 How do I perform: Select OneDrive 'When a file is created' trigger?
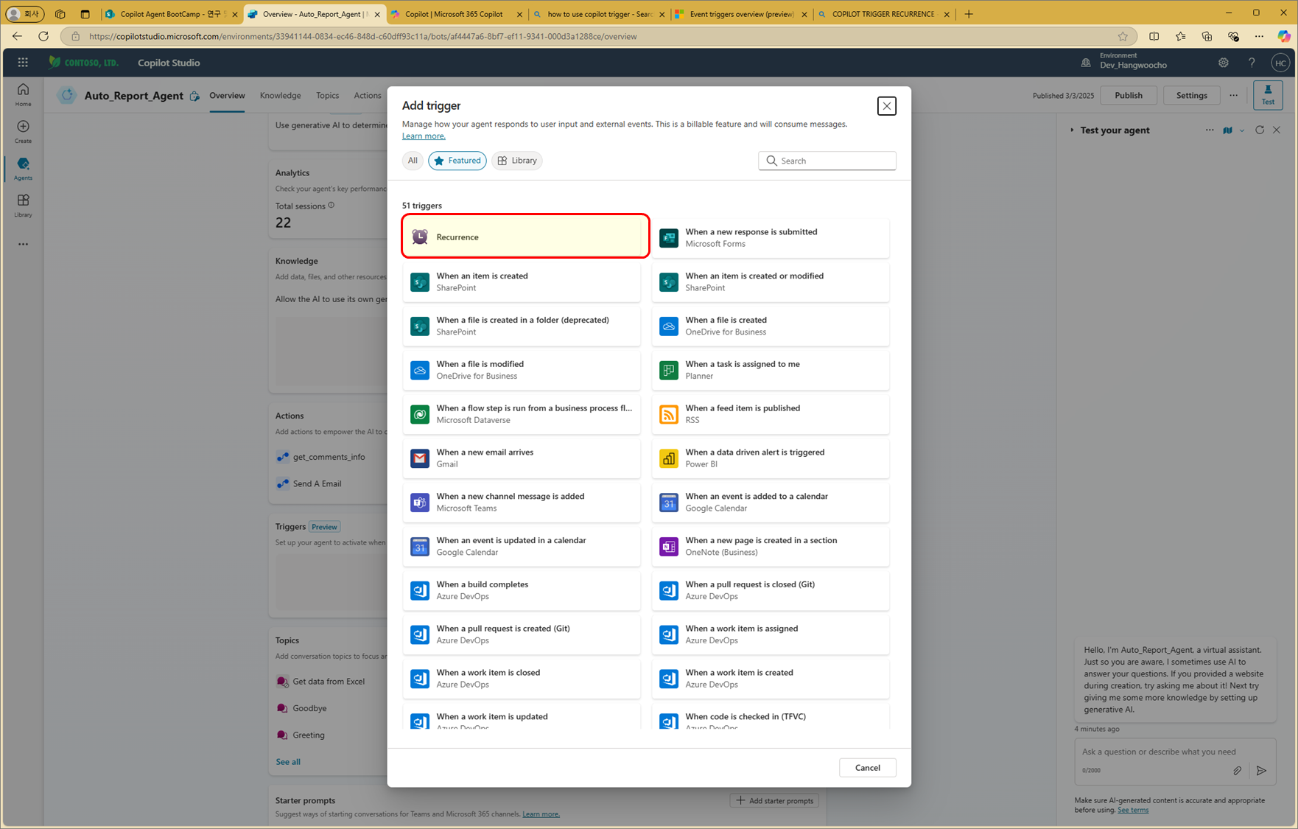771,326
